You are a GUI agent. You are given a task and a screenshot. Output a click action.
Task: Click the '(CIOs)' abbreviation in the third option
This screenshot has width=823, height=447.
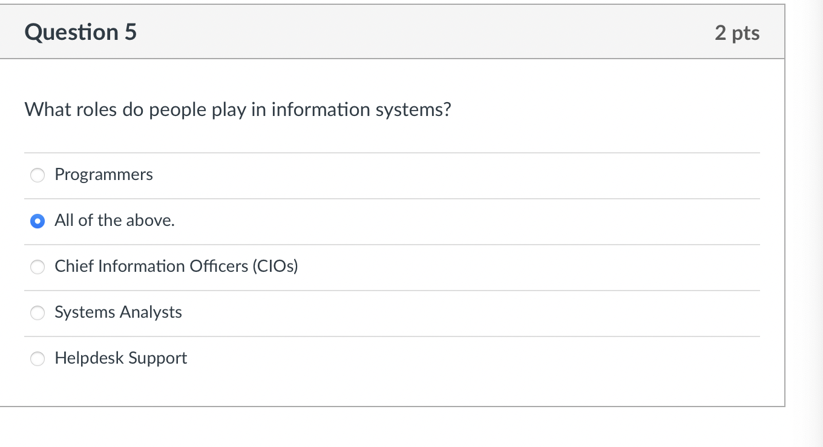pyautogui.click(x=275, y=266)
